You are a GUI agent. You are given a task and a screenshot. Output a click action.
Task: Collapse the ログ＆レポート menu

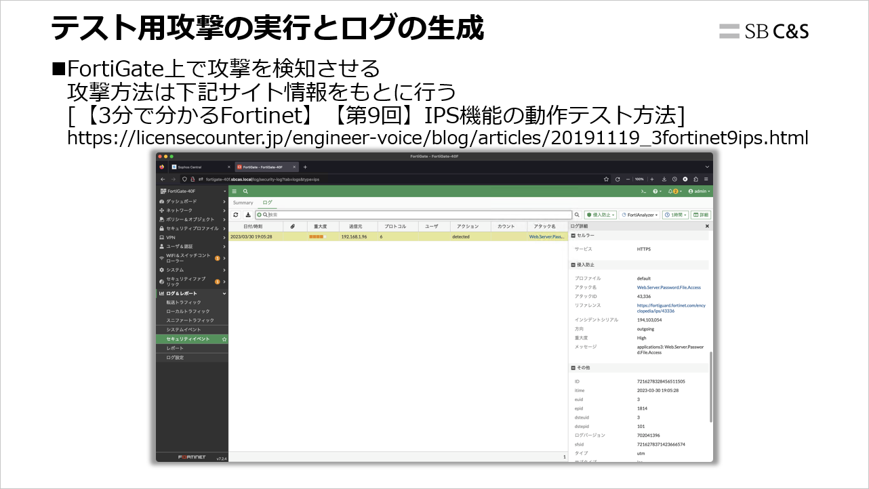pyautogui.click(x=192, y=293)
